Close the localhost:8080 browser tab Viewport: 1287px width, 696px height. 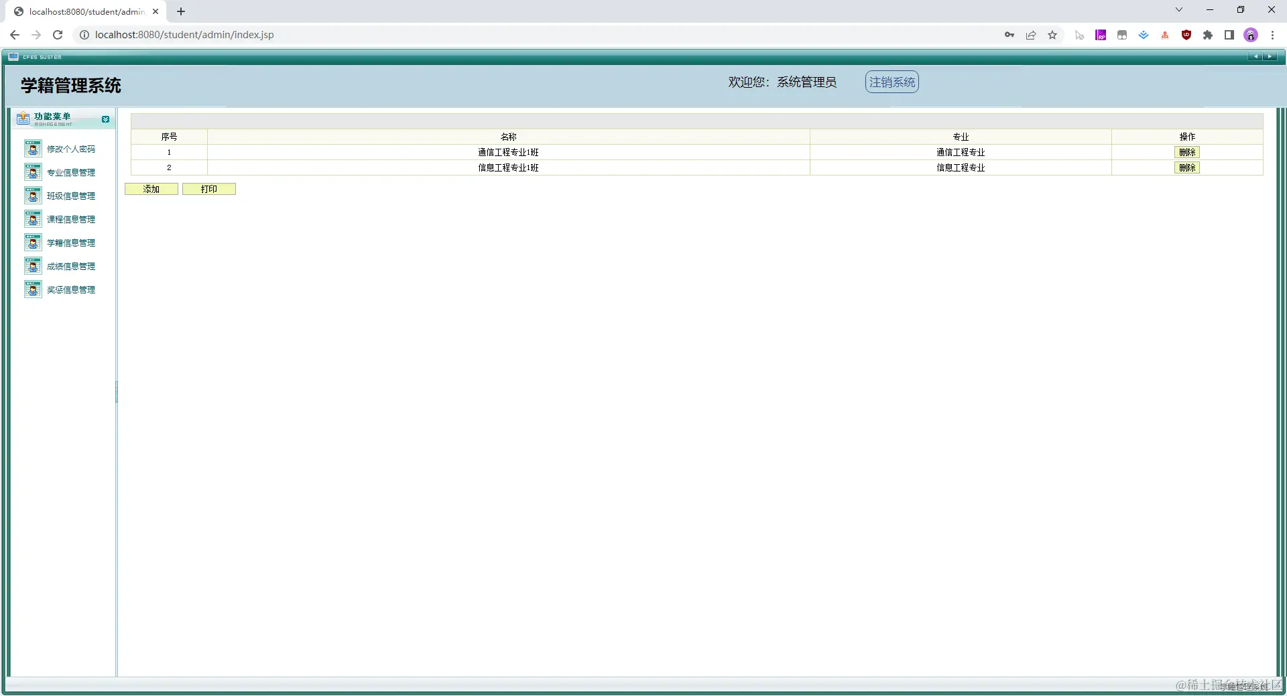tap(156, 11)
